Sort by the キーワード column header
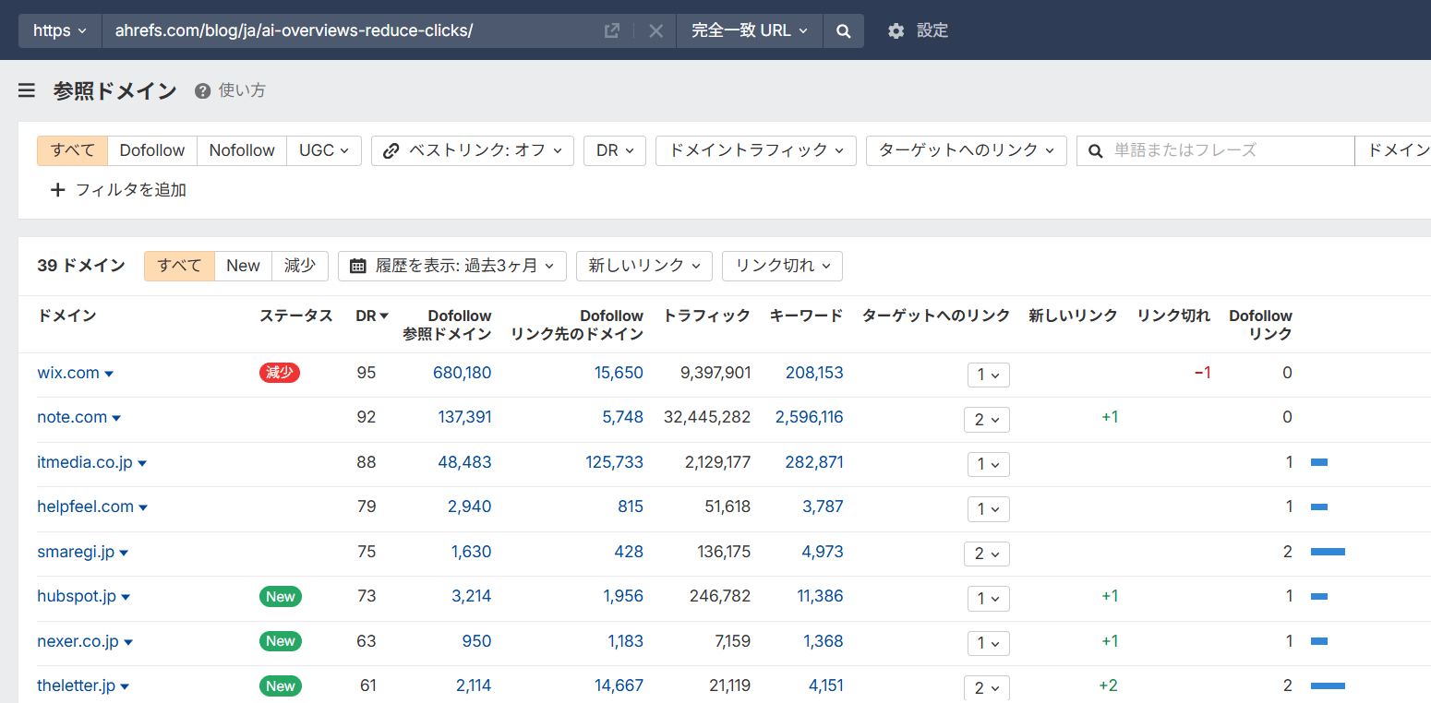The image size is (1431, 703). click(x=806, y=316)
